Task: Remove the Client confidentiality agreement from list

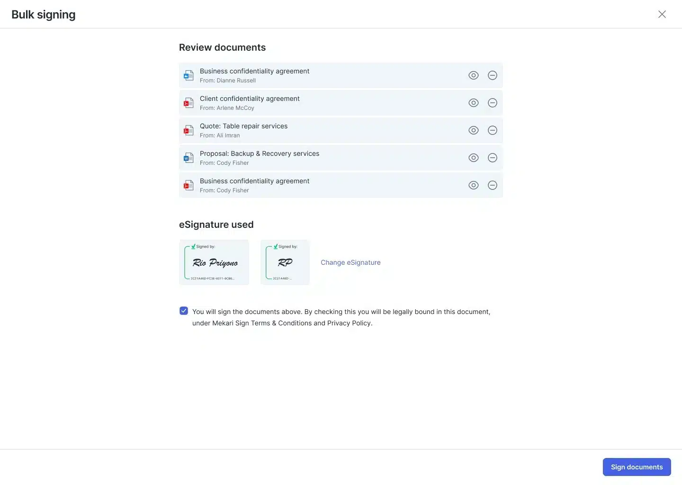Action: (x=493, y=103)
